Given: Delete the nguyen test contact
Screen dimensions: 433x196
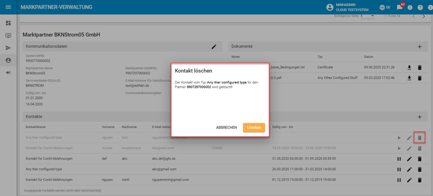Looking at the screenshot, I should [420, 138].
